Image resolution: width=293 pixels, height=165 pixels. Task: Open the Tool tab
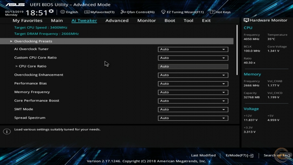188,21
